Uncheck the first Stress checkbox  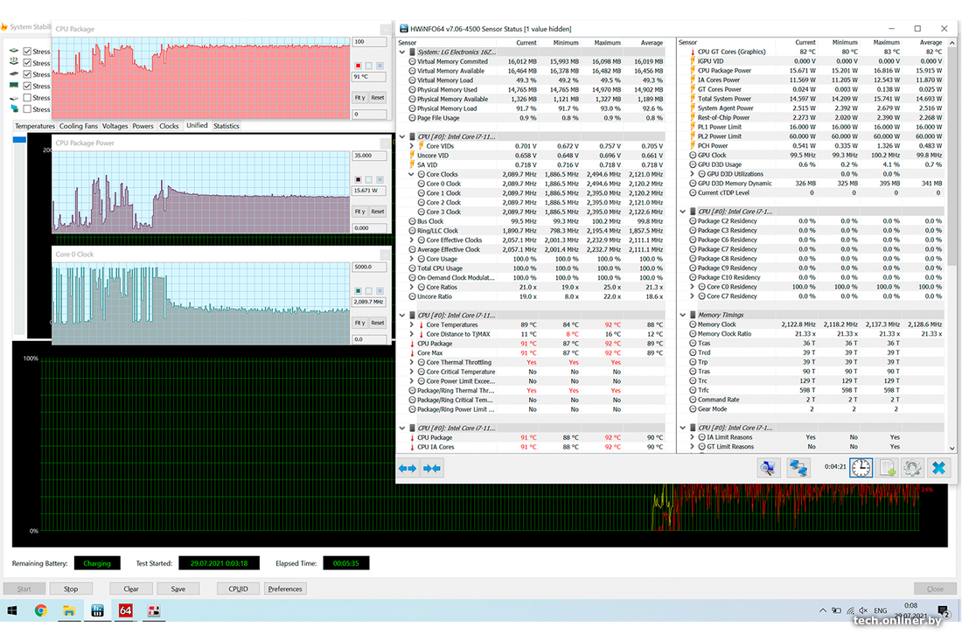27,52
